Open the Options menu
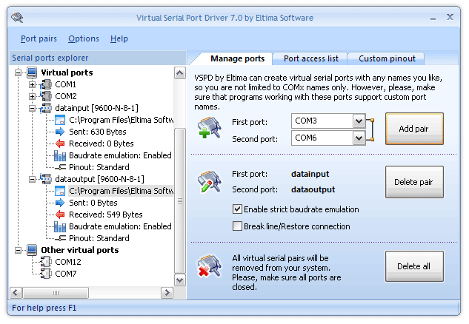Image resolution: width=469 pixels, height=324 pixels. 84,38
